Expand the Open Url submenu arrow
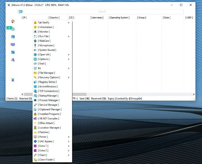 (69, 55)
